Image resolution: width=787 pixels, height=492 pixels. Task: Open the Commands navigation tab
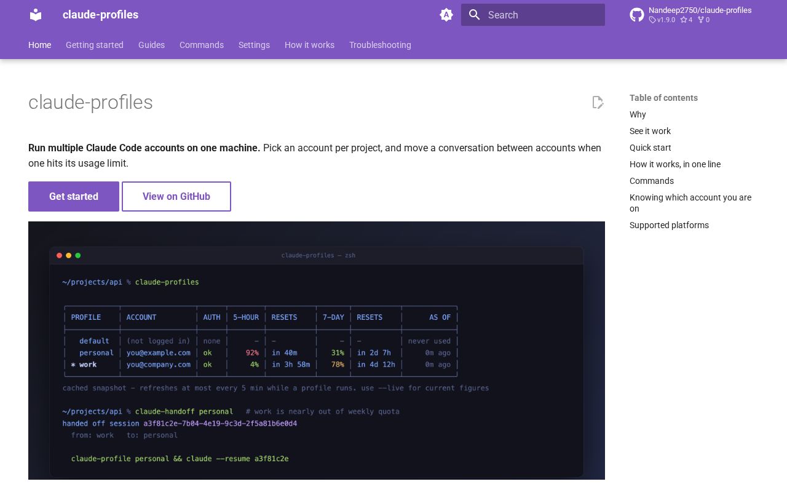coord(202,45)
